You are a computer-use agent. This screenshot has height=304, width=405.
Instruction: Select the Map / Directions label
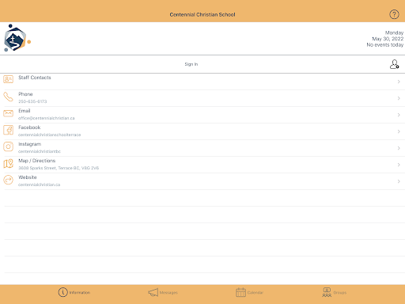37,161
